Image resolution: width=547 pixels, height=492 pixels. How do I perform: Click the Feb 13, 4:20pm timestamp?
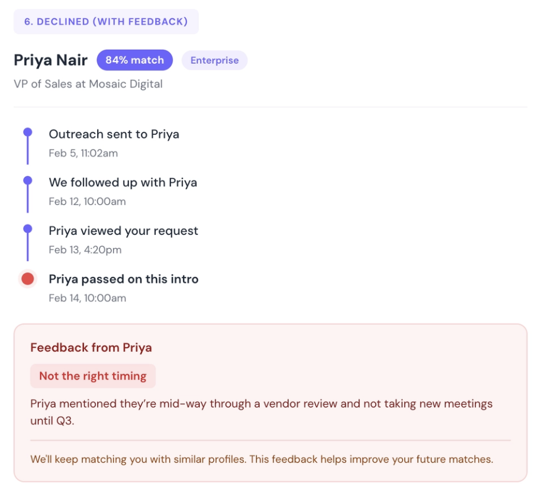85,250
